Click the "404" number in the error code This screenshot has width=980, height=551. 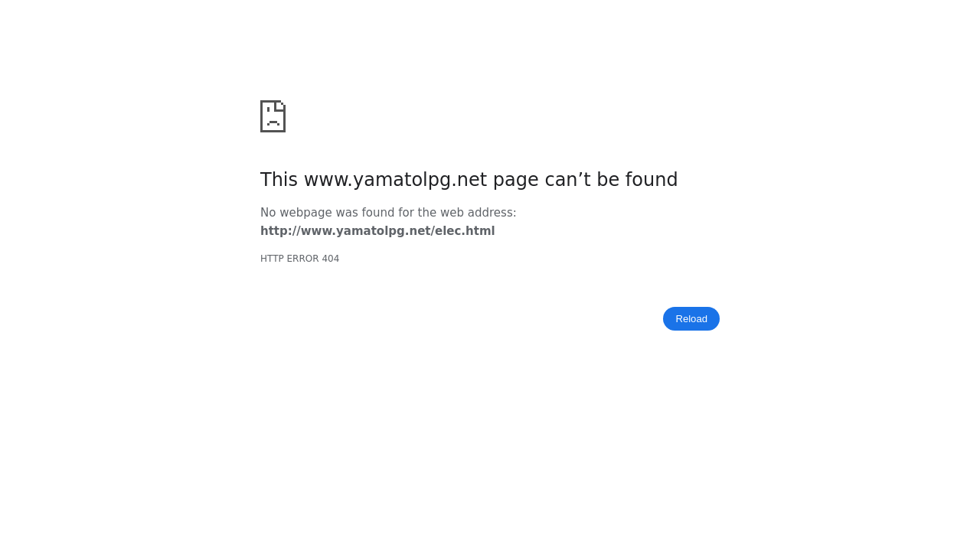point(330,259)
